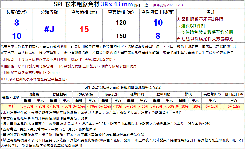Click the 長度彎曲率 column header
The image size is (245, 149).
pyautogui.click(x=212, y=94)
